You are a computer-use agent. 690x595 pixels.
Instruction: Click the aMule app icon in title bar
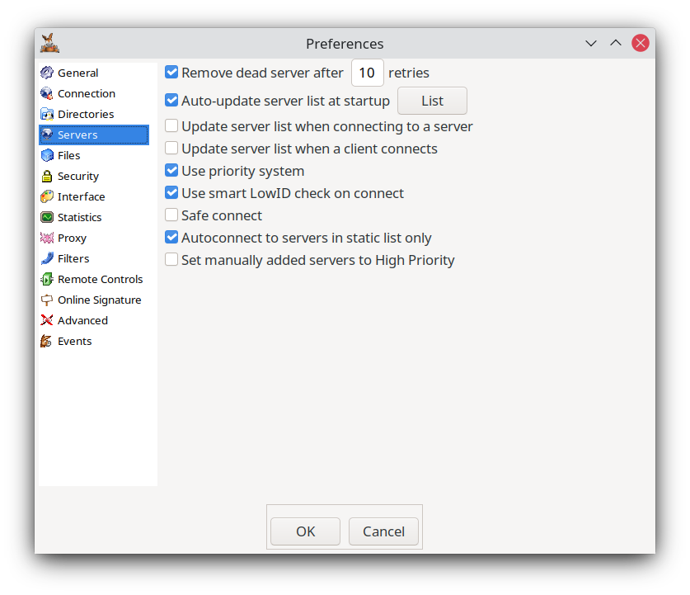[x=49, y=43]
